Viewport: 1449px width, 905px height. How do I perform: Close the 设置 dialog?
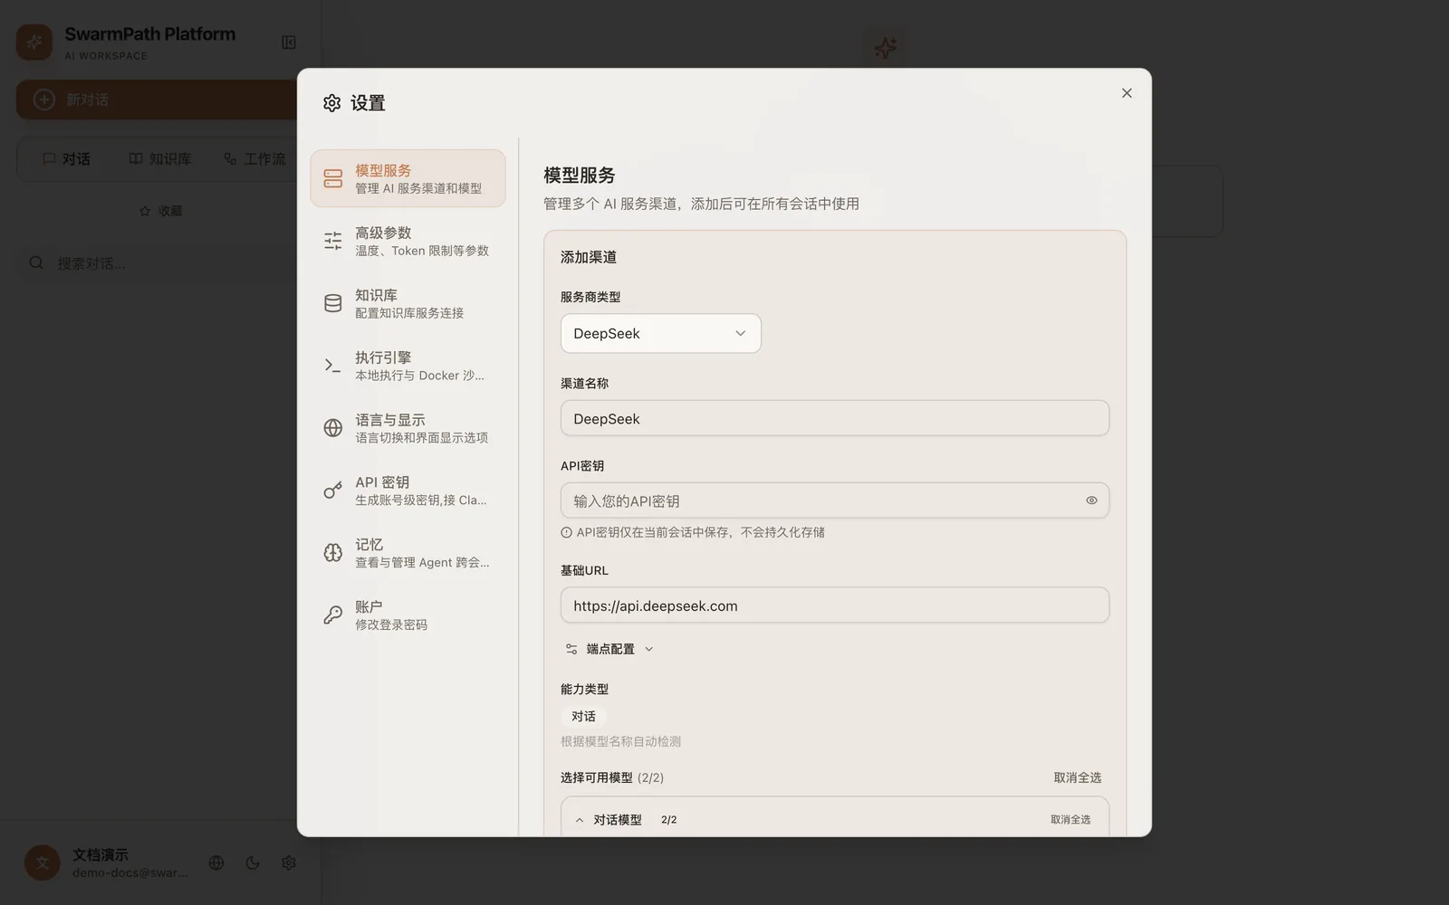1127,93
